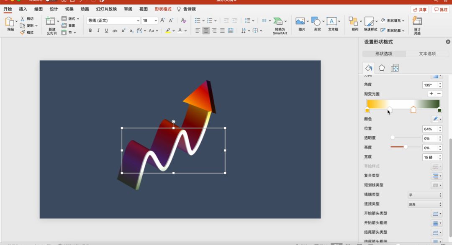Increase the font size
Image resolution: width=452 pixels, height=245 pixels.
click(x=162, y=20)
